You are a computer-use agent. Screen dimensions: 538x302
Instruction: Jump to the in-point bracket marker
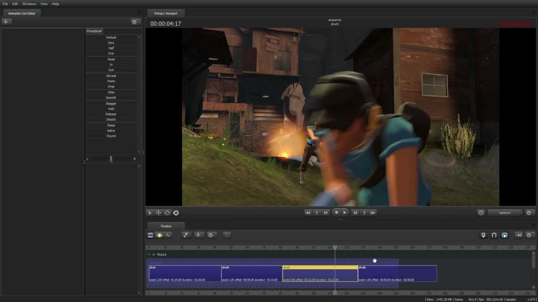pyautogui.click(x=317, y=213)
